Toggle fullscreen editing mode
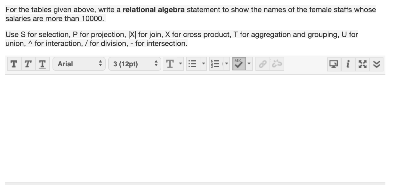The width and height of the screenshot is (395, 185). (x=362, y=64)
